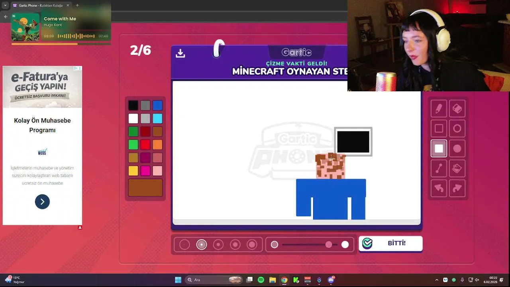Image resolution: width=510 pixels, height=287 pixels.
Task: Pick the salmon color swatch
Action: (157, 158)
